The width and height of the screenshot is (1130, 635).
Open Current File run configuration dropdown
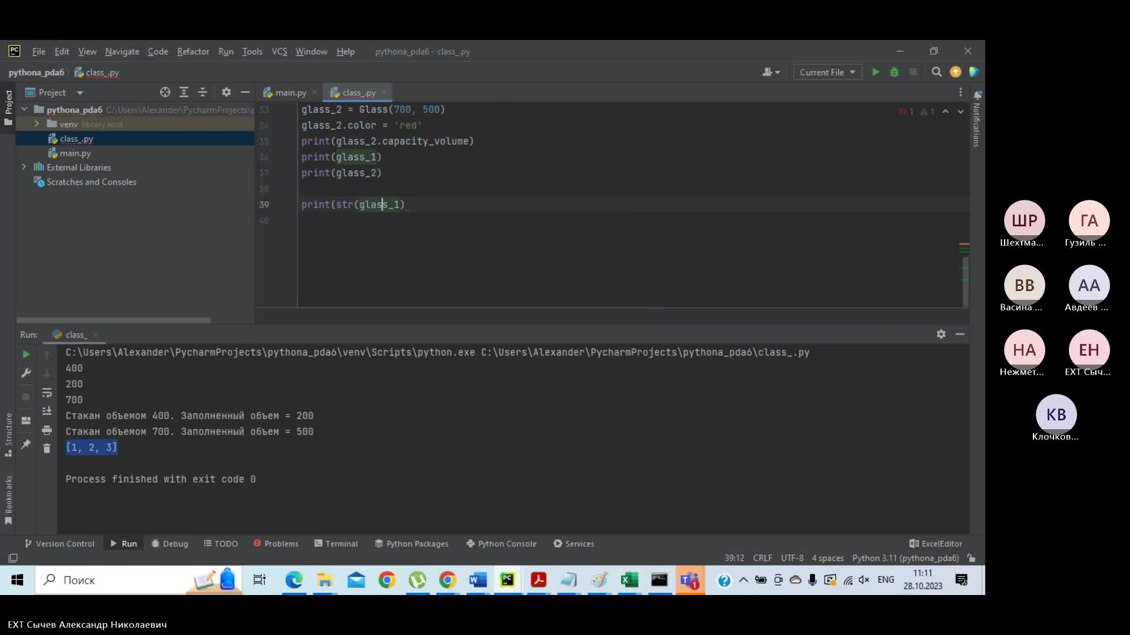click(x=827, y=72)
